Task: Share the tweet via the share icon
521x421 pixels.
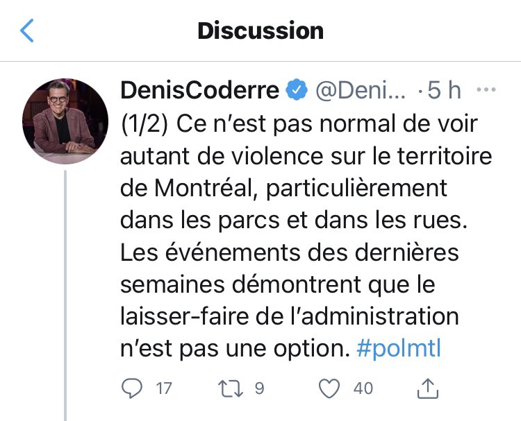Action: coord(428,388)
